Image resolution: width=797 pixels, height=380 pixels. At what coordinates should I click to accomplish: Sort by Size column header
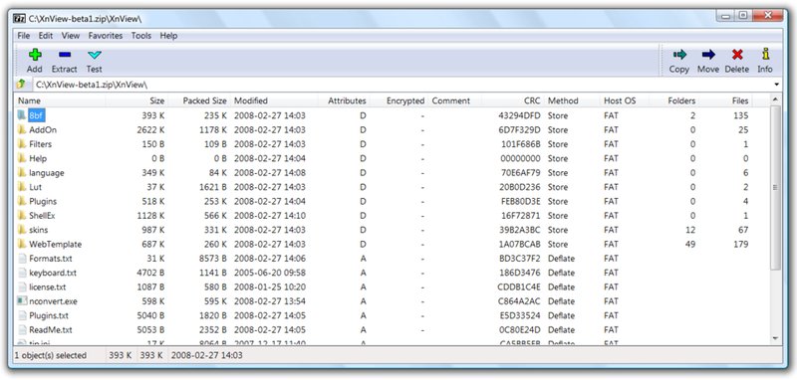tap(136, 100)
